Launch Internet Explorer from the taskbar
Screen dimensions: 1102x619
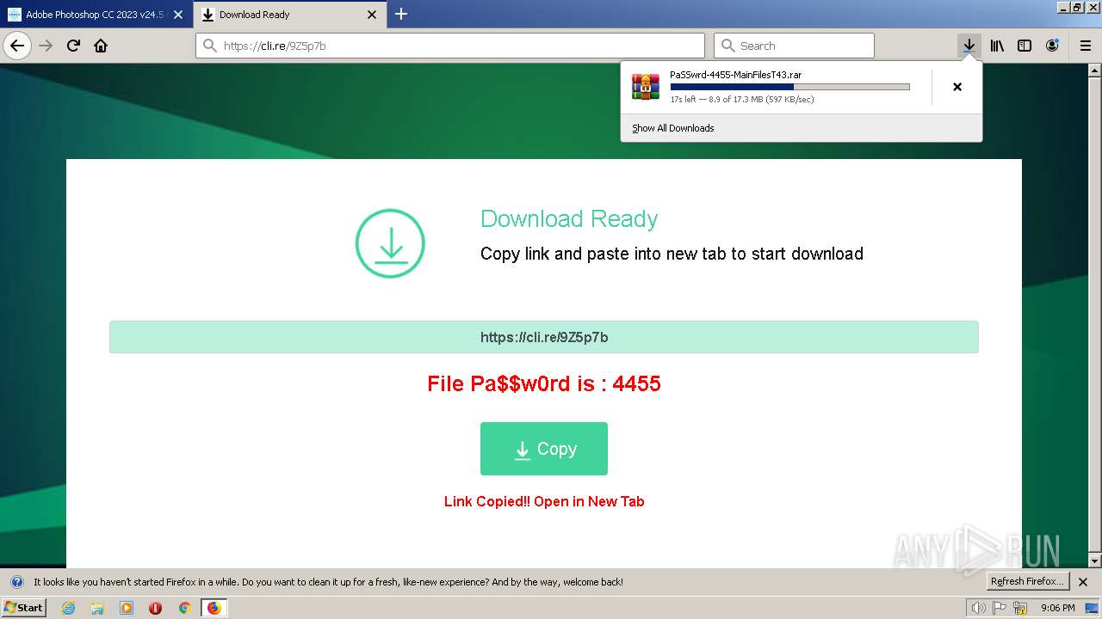coord(68,608)
